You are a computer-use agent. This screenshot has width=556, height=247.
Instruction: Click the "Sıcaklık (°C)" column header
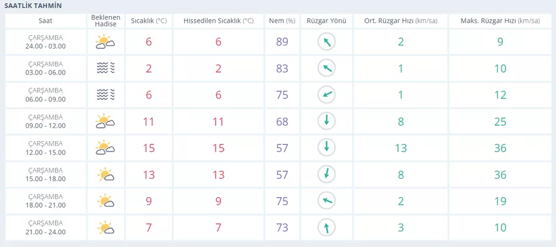(x=149, y=21)
